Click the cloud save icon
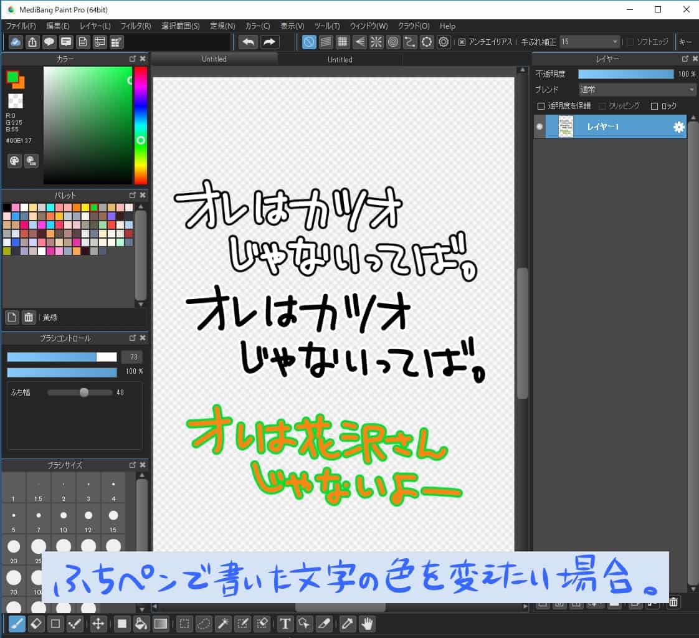 tap(16, 42)
